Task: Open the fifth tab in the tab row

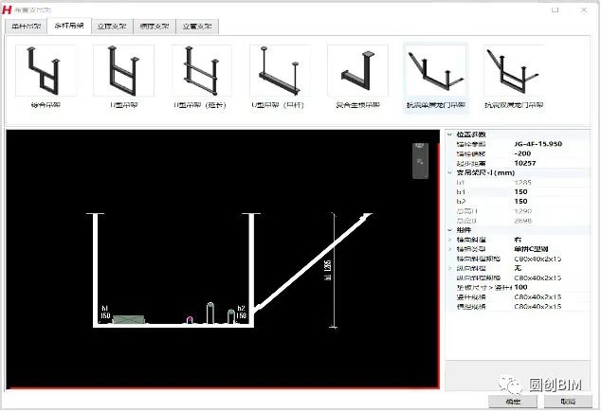Action: click(x=197, y=27)
